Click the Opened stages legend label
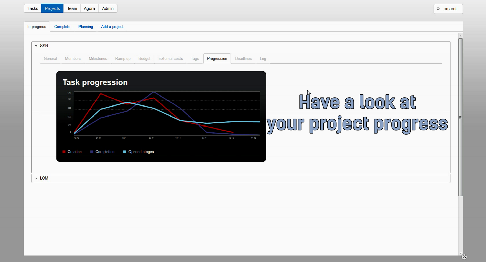The width and height of the screenshot is (486, 262). coord(141,152)
